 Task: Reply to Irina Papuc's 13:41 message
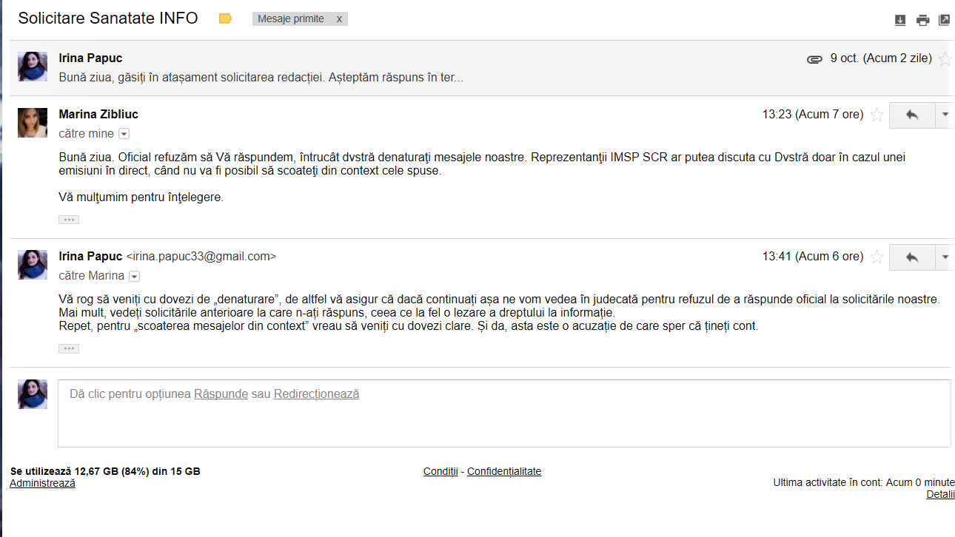(x=912, y=257)
